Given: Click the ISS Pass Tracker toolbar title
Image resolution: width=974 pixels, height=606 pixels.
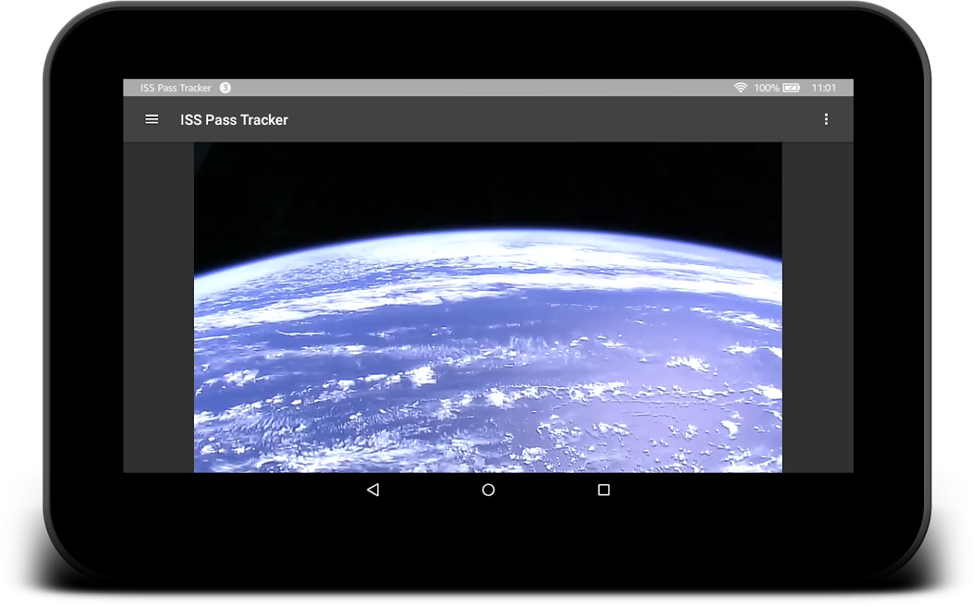Looking at the screenshot, I should click(234, 120).
